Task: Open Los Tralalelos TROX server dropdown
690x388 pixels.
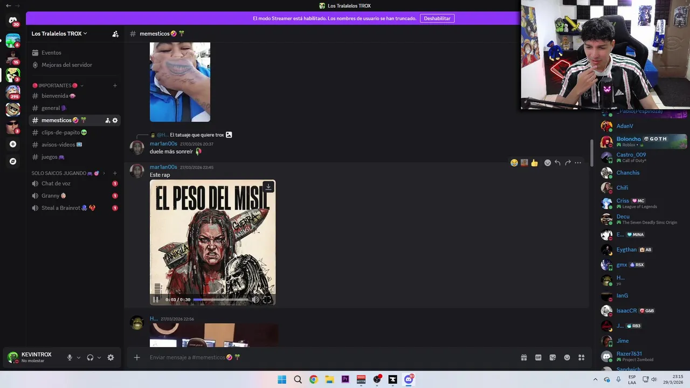Action: pos(59,33)
